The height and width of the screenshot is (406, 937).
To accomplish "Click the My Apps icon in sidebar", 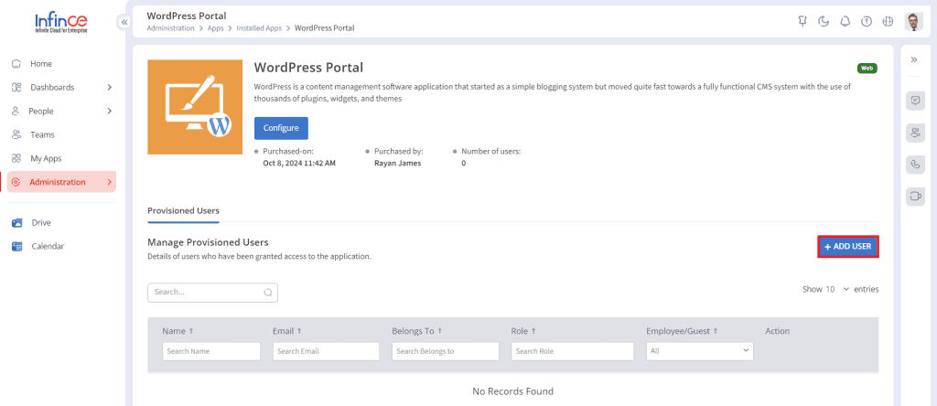I will 16,159.
